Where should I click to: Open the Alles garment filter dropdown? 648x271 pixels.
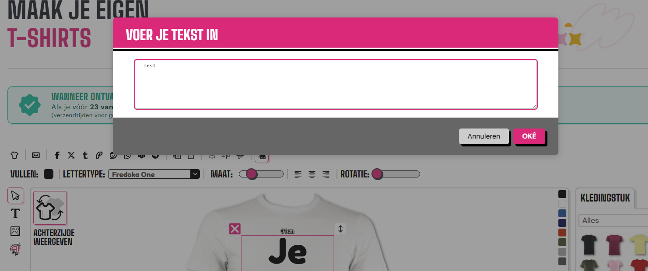click(x=613, y=220)
